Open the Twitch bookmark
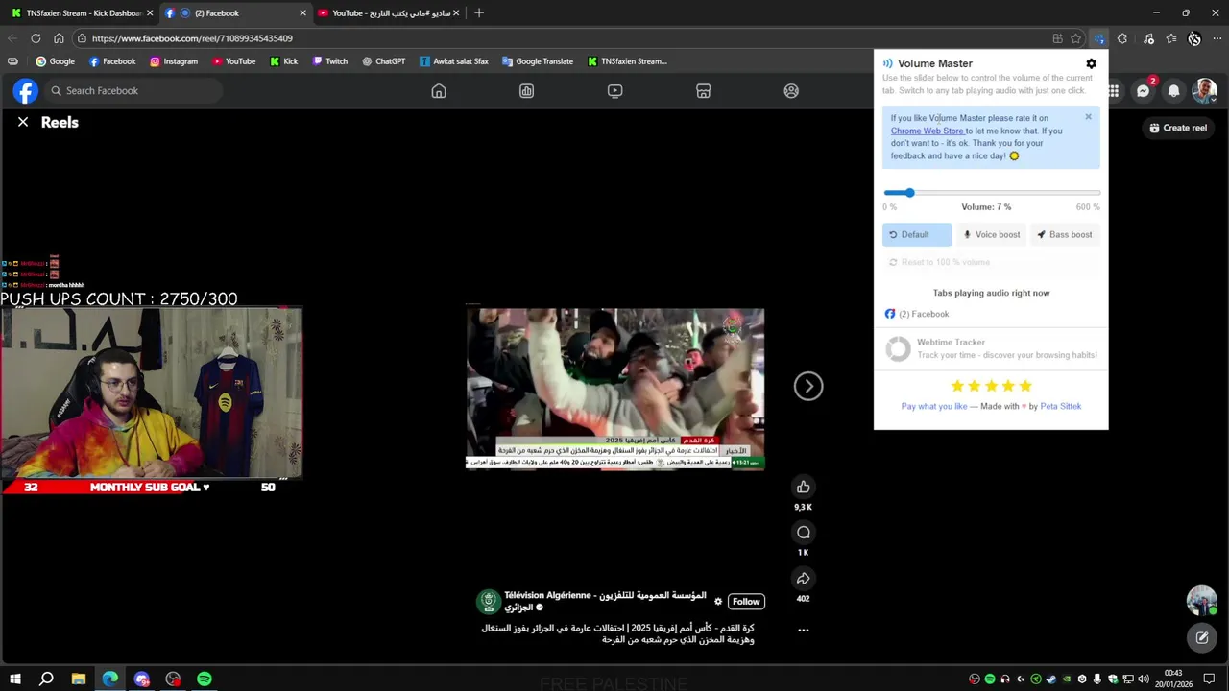1229x691 pixels. [x=329, y=61]
